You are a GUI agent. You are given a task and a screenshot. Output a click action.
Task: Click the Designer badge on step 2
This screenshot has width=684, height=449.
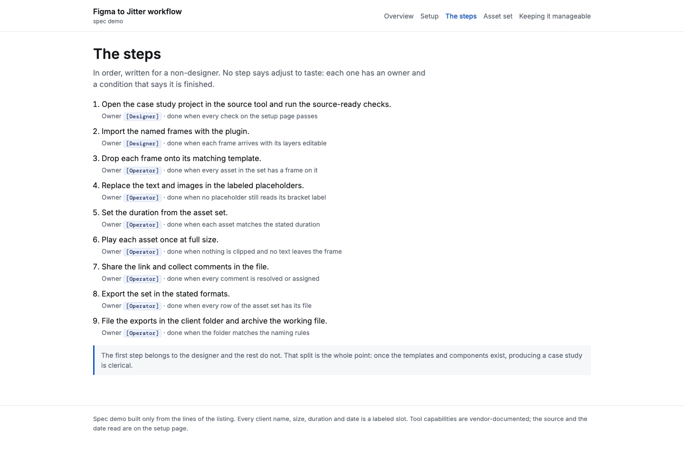click(142, 143)
